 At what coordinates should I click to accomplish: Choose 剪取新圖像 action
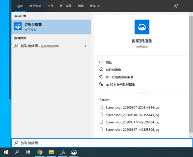[113, 70]
